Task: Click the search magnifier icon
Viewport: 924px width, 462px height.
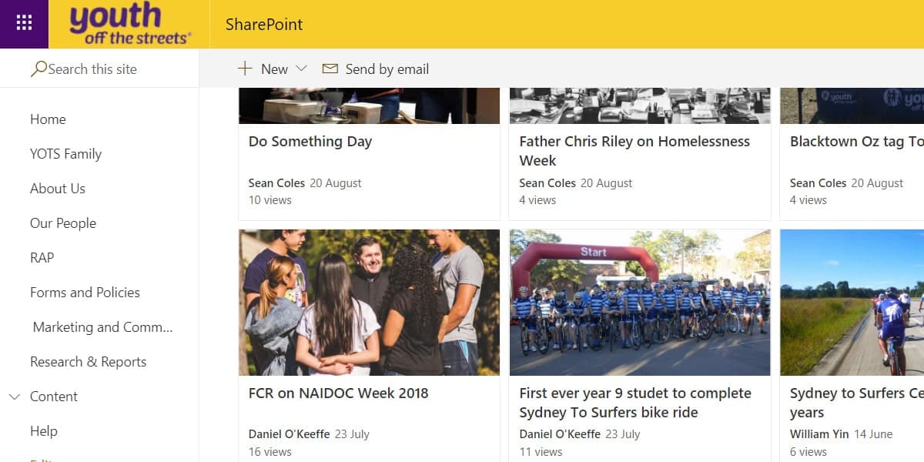Action: point(38,69)
